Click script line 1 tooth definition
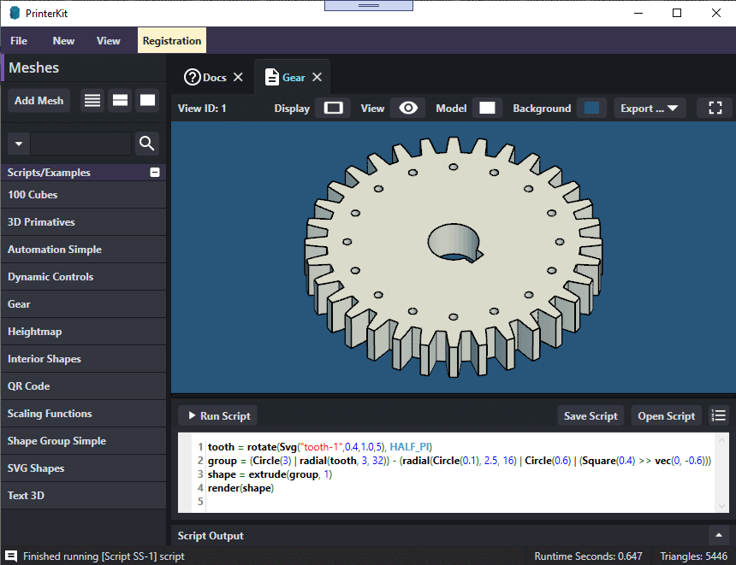This screenshot has height=565, width=736. (x=319, y=447)
